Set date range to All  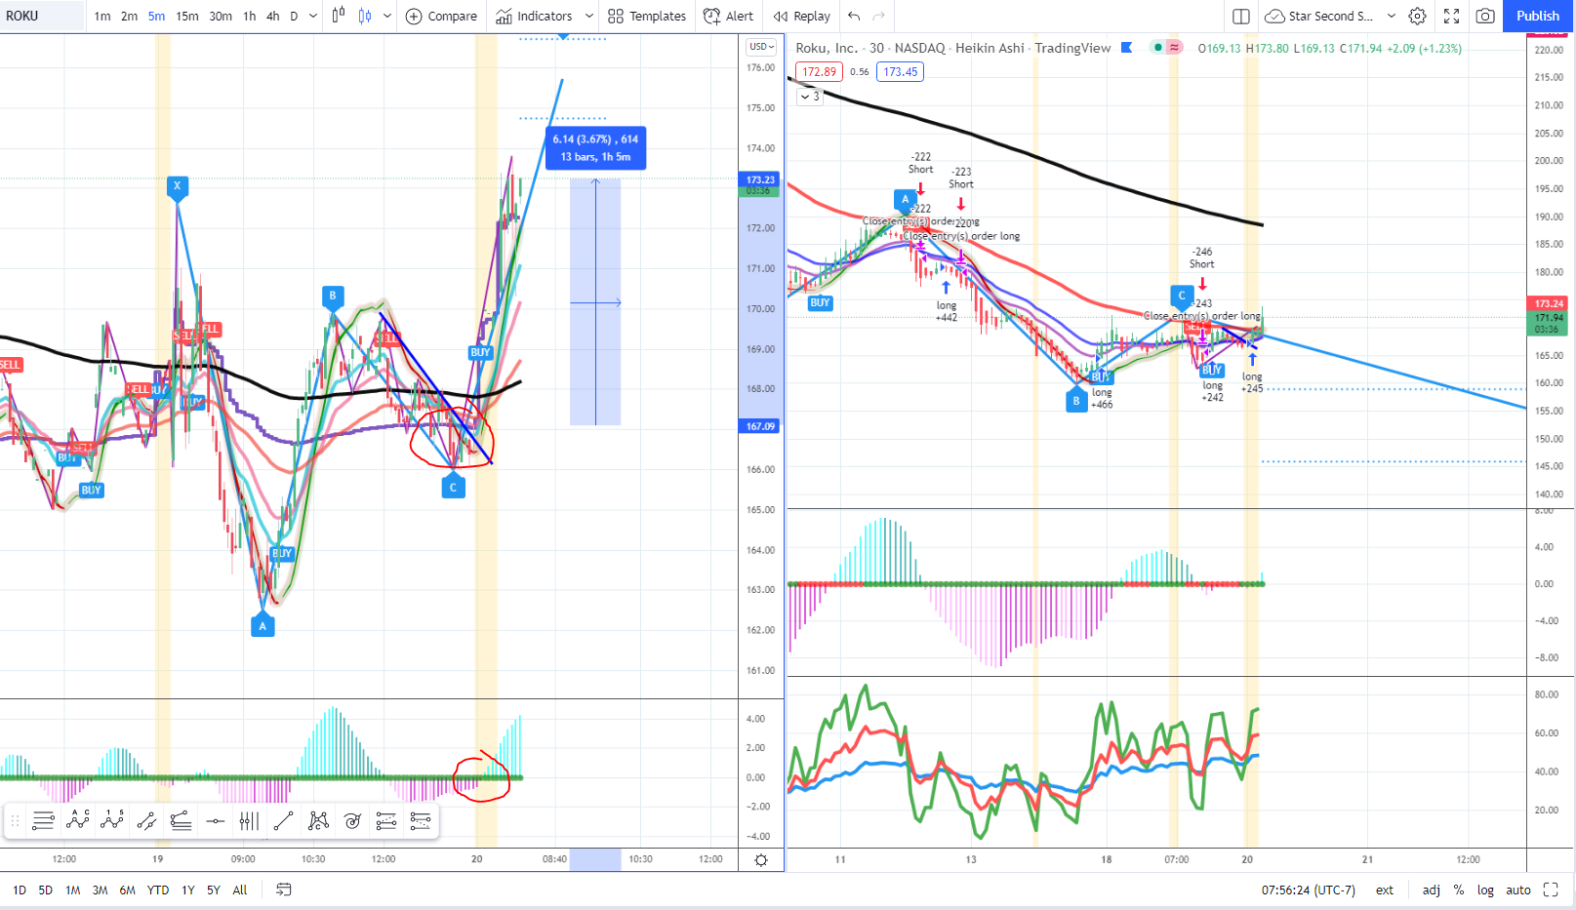click(240, 890)
